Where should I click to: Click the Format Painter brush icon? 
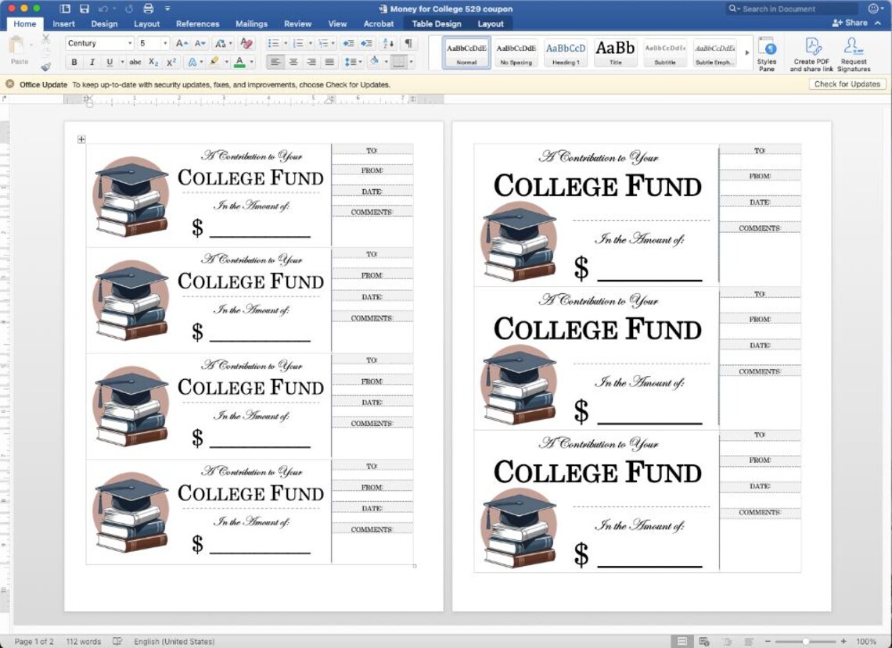[x=46, y=66]
